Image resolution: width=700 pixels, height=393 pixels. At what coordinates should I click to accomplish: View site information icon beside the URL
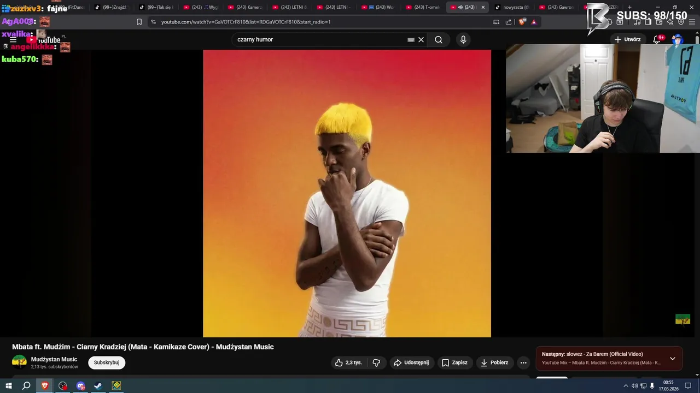[153, 22]
